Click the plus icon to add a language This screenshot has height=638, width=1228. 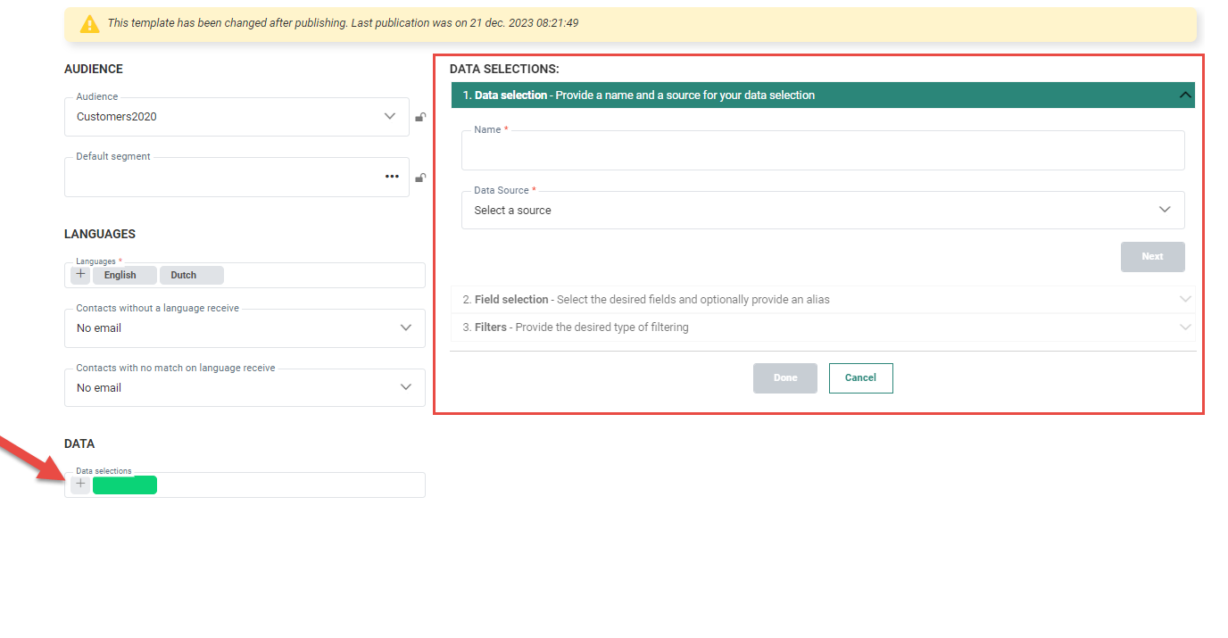[x=80, y=275]
